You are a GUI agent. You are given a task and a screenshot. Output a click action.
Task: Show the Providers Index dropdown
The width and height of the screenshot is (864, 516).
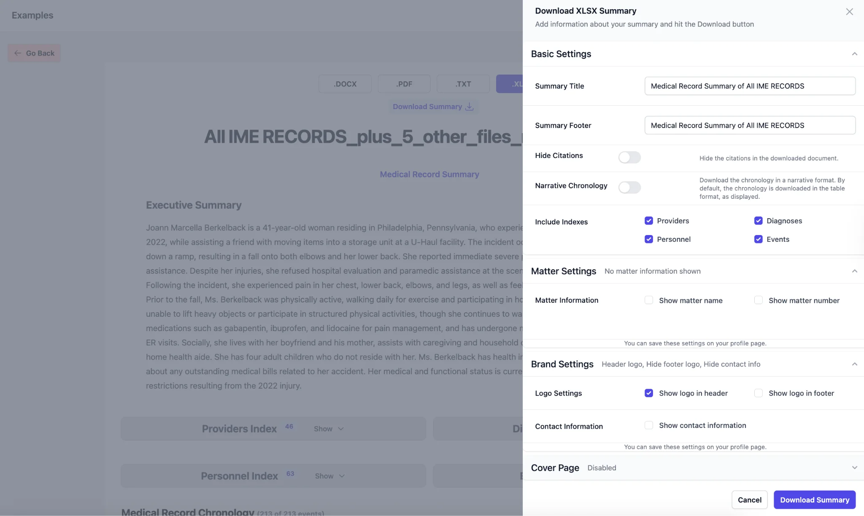pos(329,429)
